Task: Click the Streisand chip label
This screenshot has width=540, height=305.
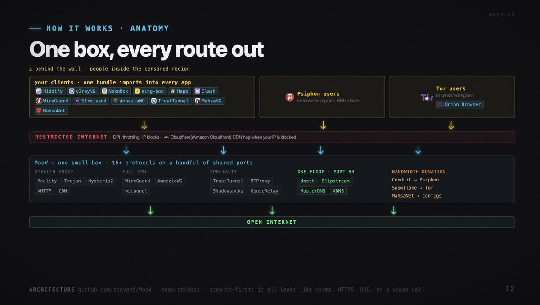Action: [94, 101]
